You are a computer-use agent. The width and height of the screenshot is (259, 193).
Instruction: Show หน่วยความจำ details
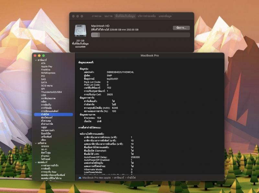click(48, 130)
